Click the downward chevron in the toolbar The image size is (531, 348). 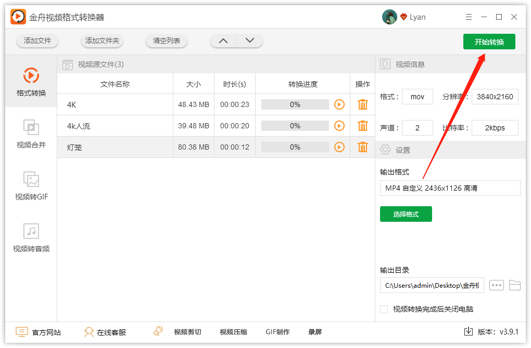(x=249, y=40)
